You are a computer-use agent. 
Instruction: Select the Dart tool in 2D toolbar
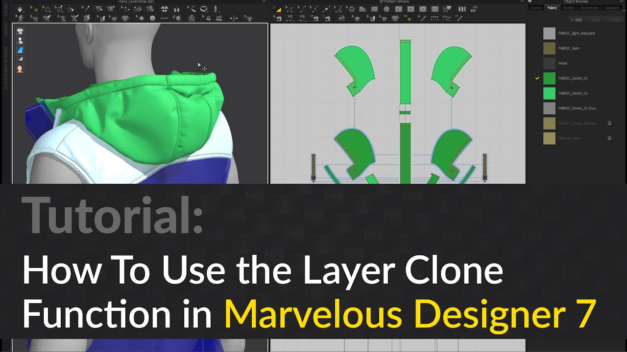435,9
